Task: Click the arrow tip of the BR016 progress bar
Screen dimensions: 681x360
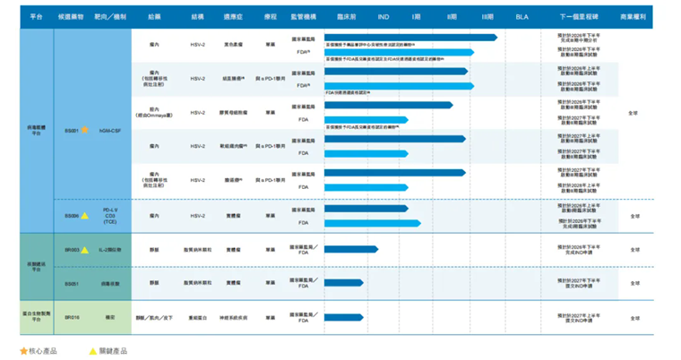Action: [361, 317]
